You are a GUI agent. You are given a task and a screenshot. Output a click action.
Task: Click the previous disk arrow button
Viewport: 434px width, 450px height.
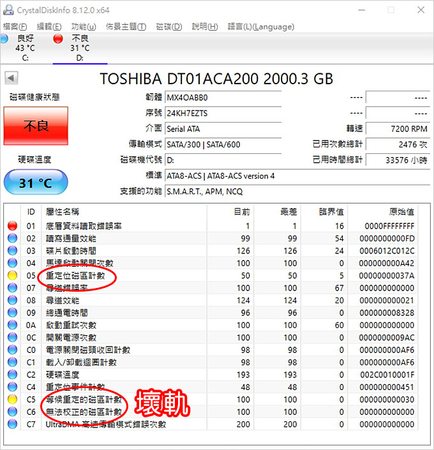pos(11,78)
